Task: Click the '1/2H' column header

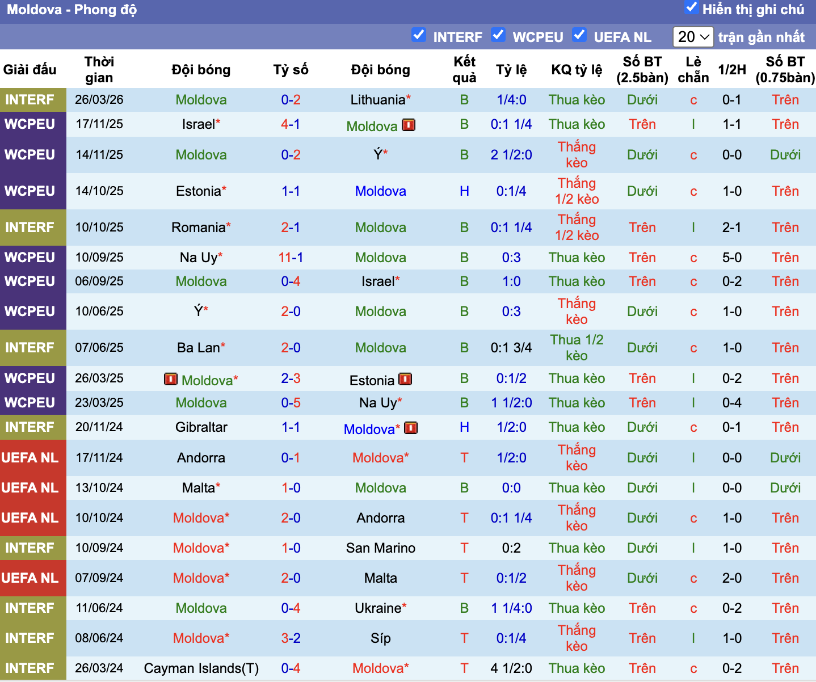Action: pos(732,70)
